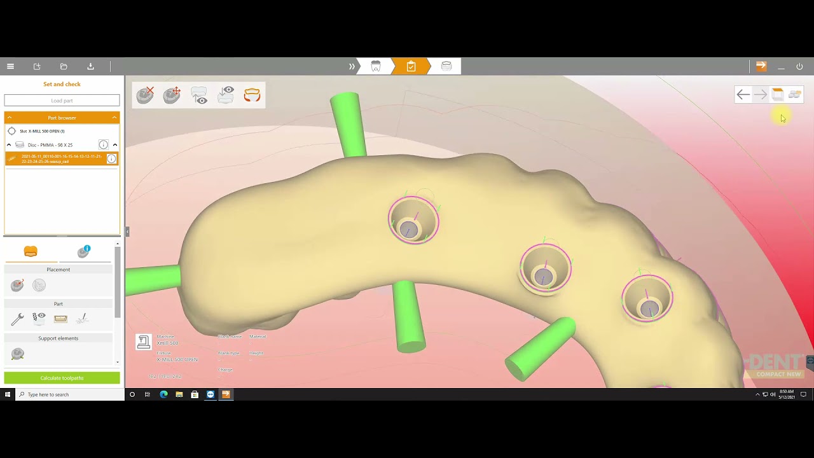
Task: Click the power icon at top right
Action: pos(799,66)
